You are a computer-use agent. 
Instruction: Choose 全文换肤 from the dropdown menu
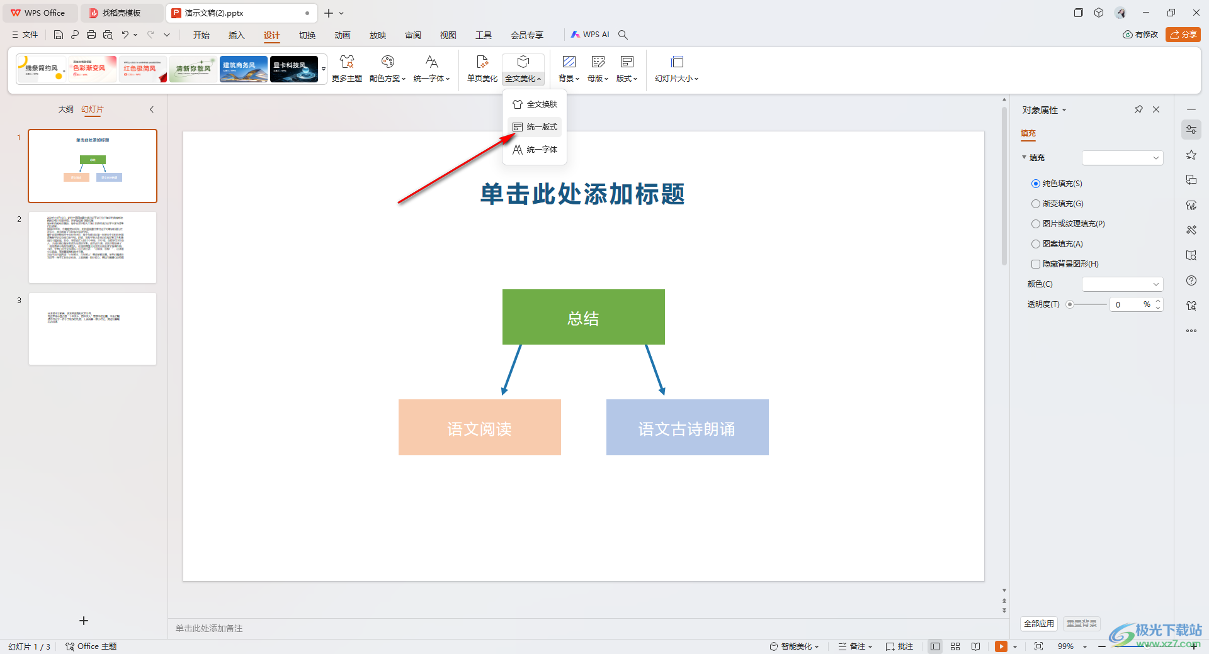pos(535,104)
